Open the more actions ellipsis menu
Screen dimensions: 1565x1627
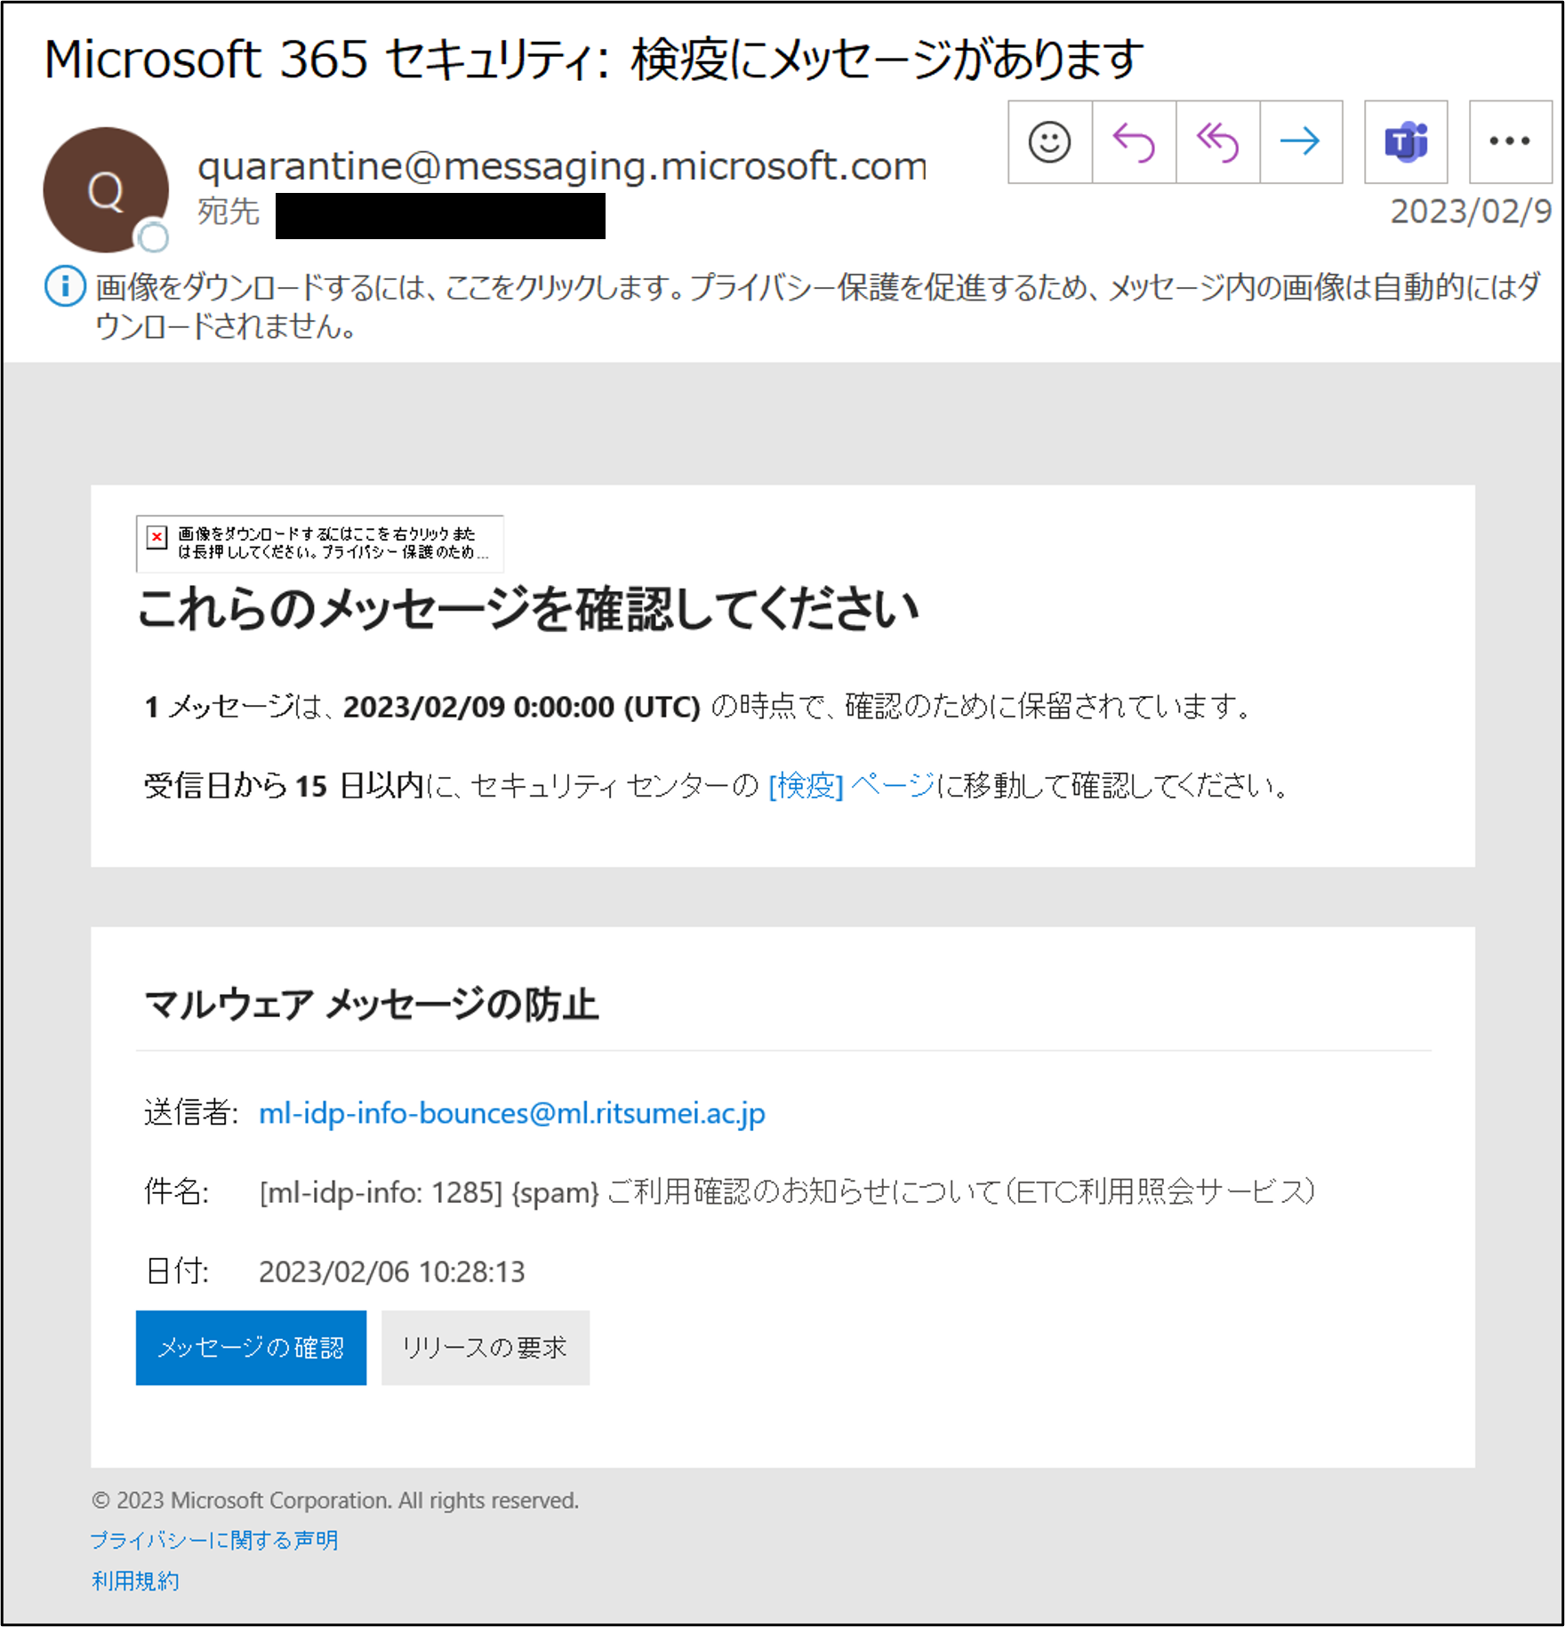1510,142
